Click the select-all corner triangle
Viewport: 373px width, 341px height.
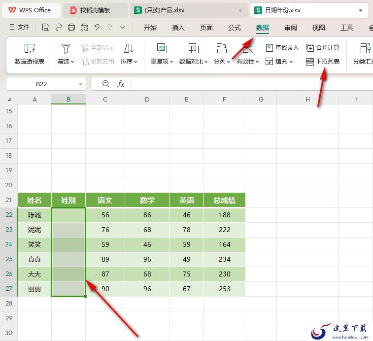pyautogui.click(x=9, y=100)
